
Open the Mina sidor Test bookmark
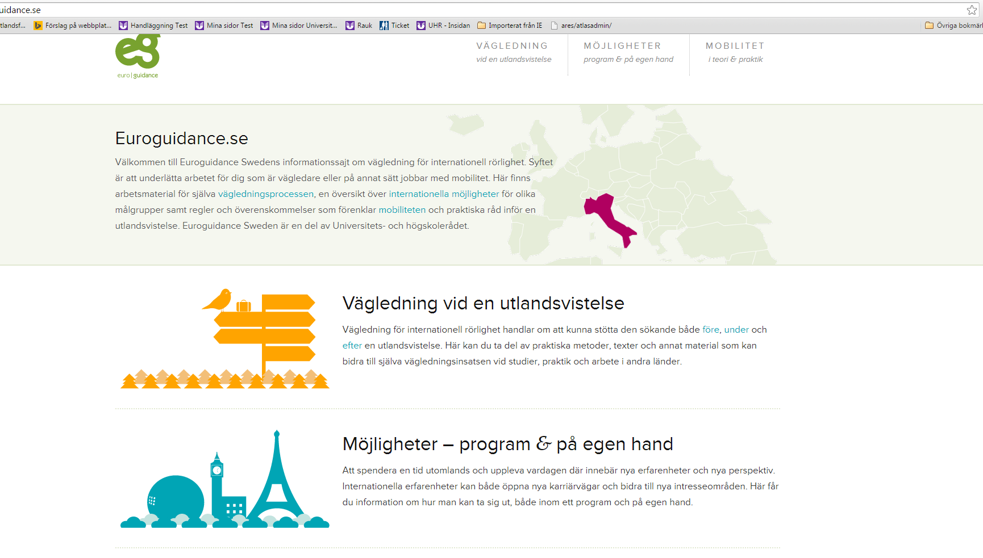224,26
